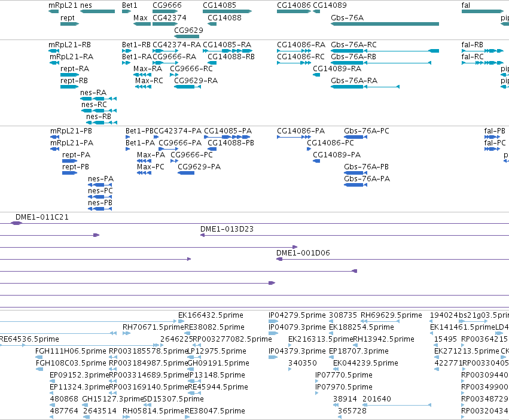The height and width of the screenshot is (420, 509).
Task: Select protein mRpL21-PA
Action: (54, 149)
